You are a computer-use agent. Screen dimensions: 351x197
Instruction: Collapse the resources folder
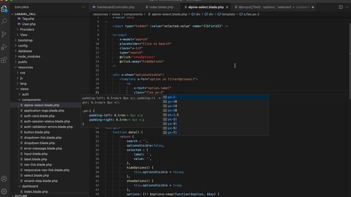click(25, 67)
